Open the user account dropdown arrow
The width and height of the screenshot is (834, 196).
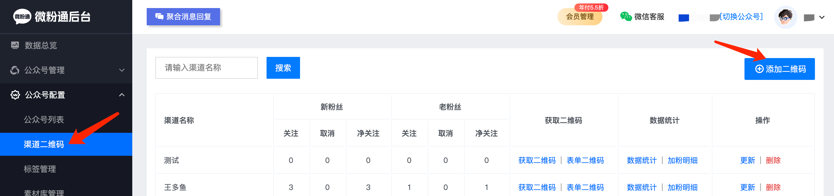coord(822,18)
